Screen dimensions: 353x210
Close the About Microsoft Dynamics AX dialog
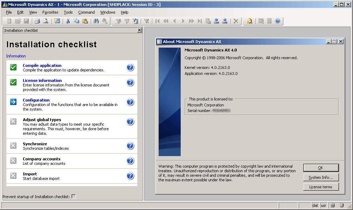pos(341,42)
